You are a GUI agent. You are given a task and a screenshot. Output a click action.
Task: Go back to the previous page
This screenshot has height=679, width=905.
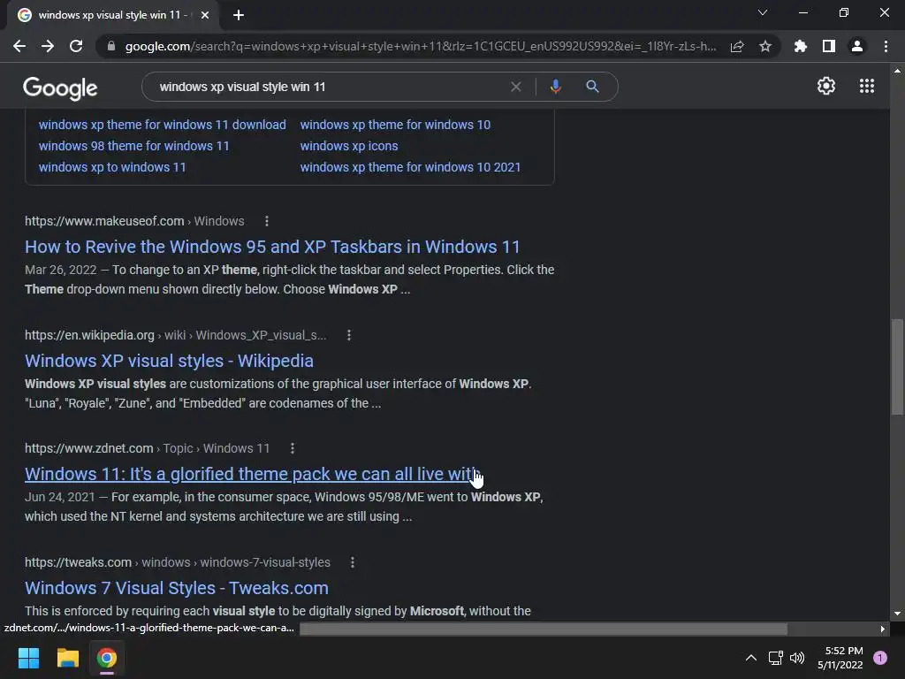[x=19, y=46]
